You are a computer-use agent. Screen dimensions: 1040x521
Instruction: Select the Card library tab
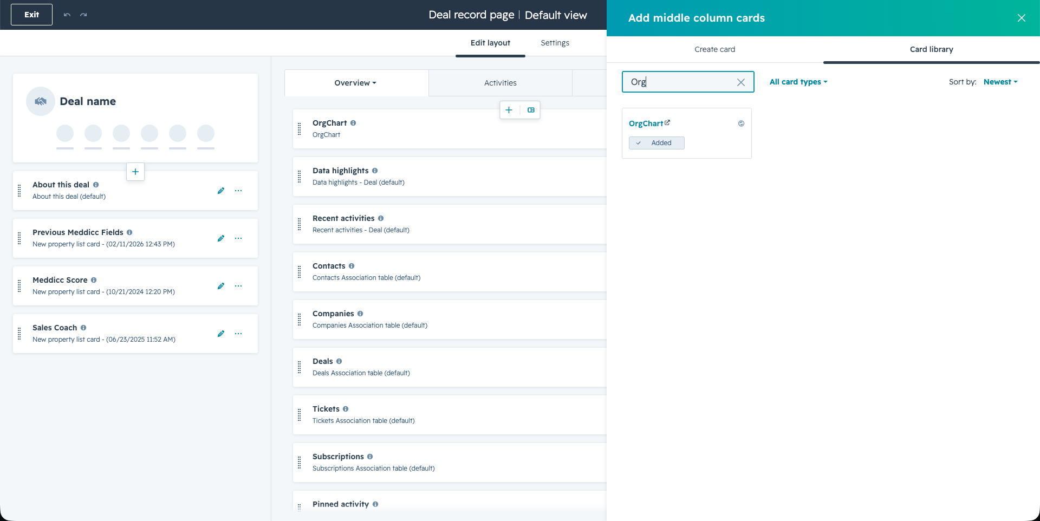[x=932, y=49]
